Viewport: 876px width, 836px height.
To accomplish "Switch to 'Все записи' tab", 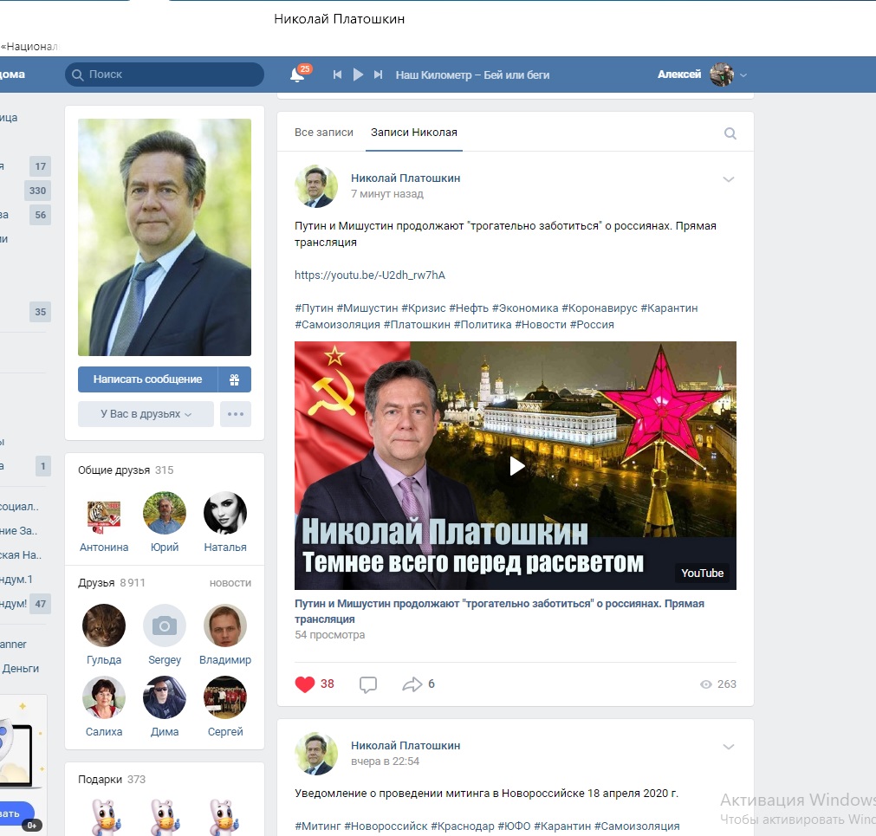I will click(324, 133).
